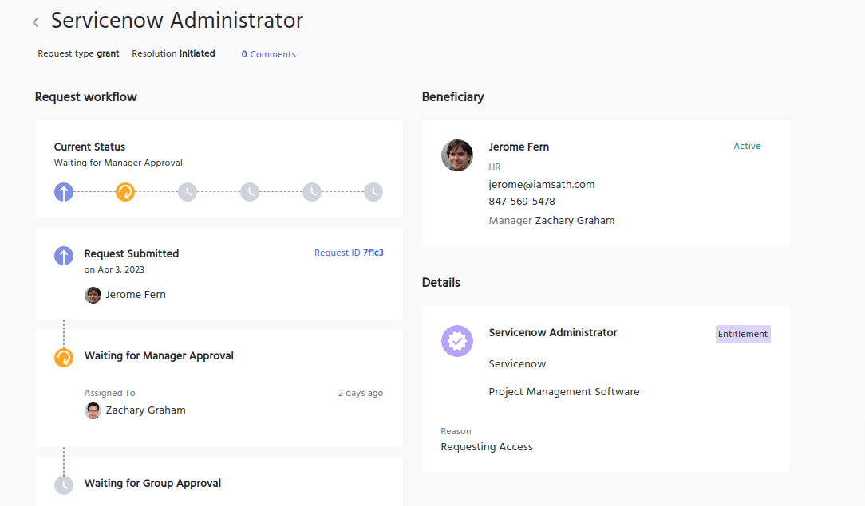The width and height of the screenshot is (865, 506).
Task: Click the fifth pending clock step in tracker
Action: point(311,192)
